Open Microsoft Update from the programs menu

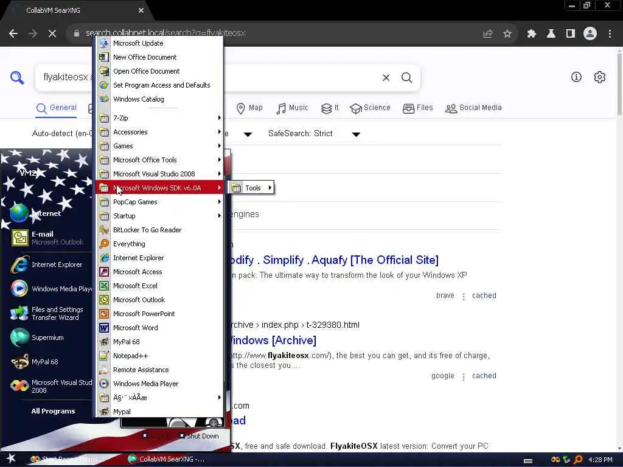(159, 43)
